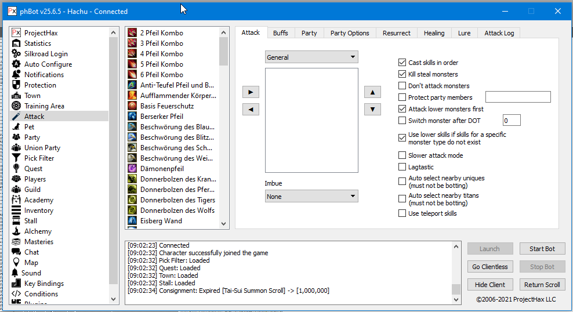Screen dimensions: 573x312
Task: Toggle the Lagtastic checkbox
Action: [402, 167]
